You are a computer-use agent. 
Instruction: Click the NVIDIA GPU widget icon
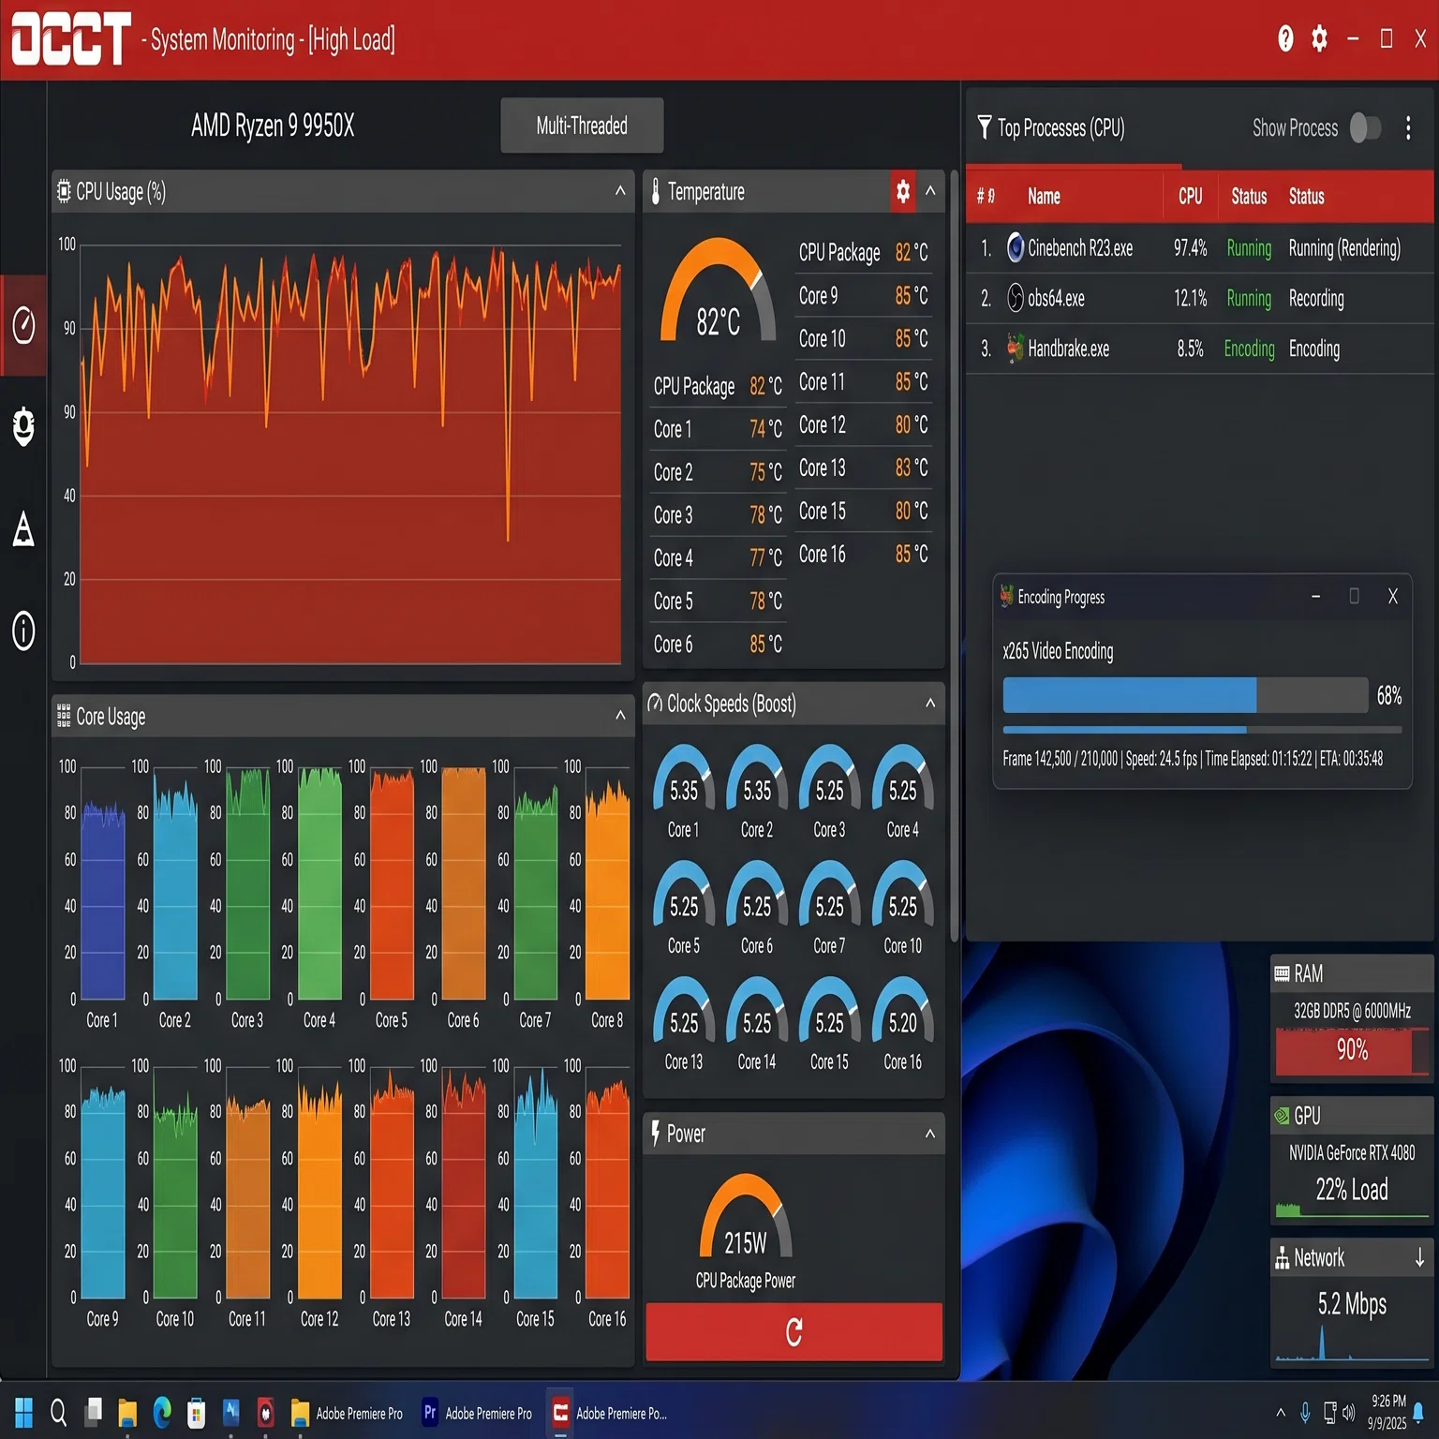tap(1282, 1116)
